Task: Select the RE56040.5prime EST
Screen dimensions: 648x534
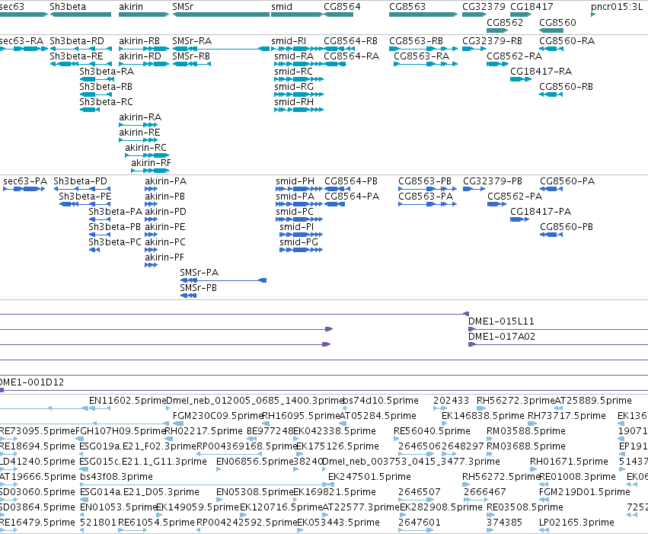Action: point(397,439)
